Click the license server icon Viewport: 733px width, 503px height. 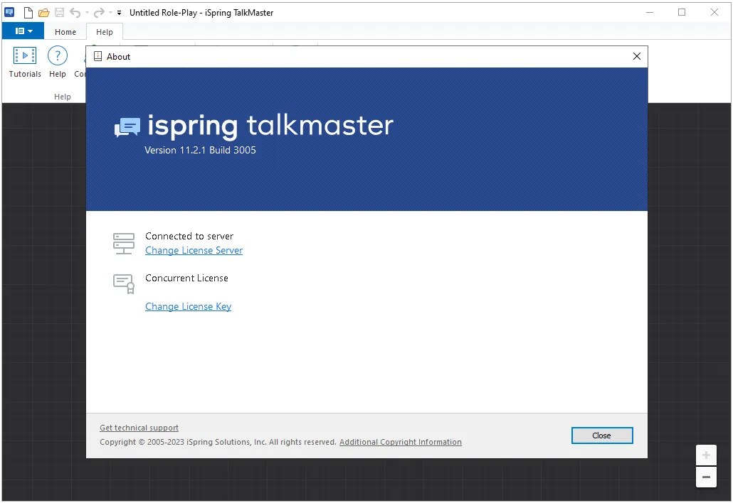[124, 244]
